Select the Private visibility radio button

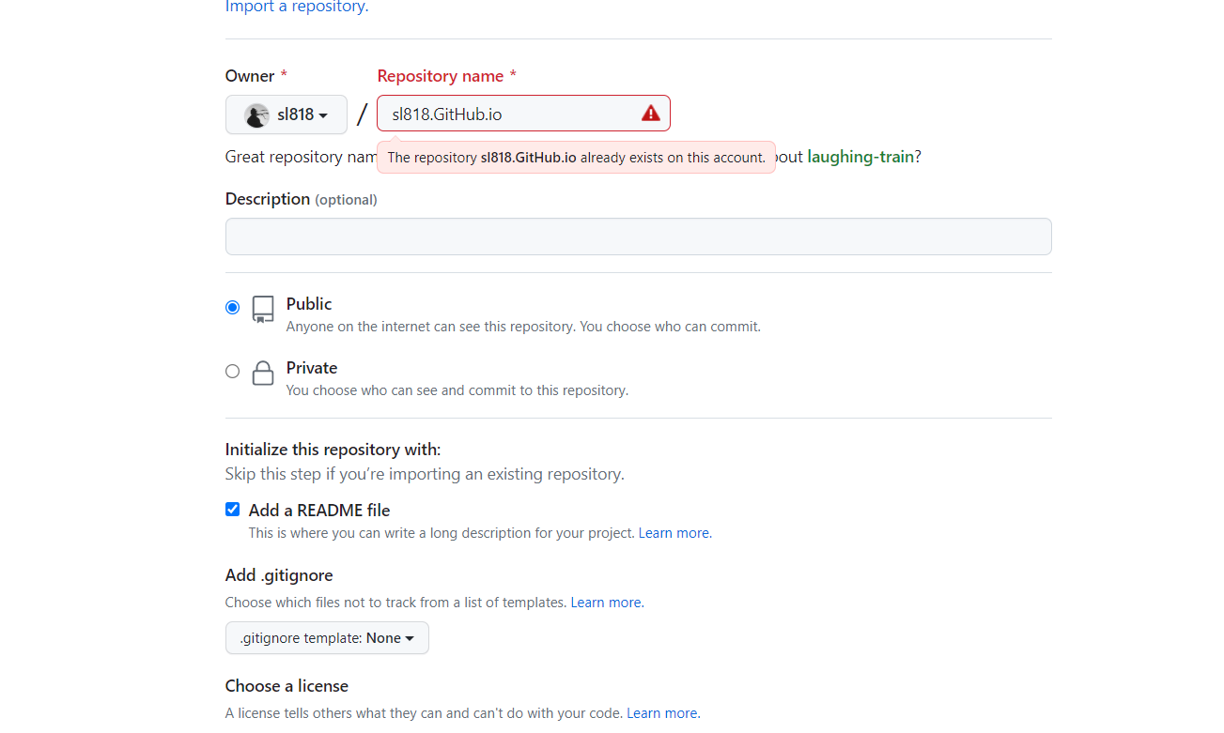coord(232,371)
